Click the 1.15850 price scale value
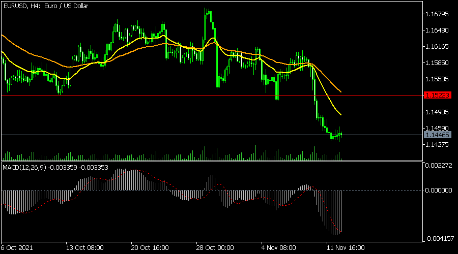This screenshot has height=254, width=458. (x=437, y=63)
